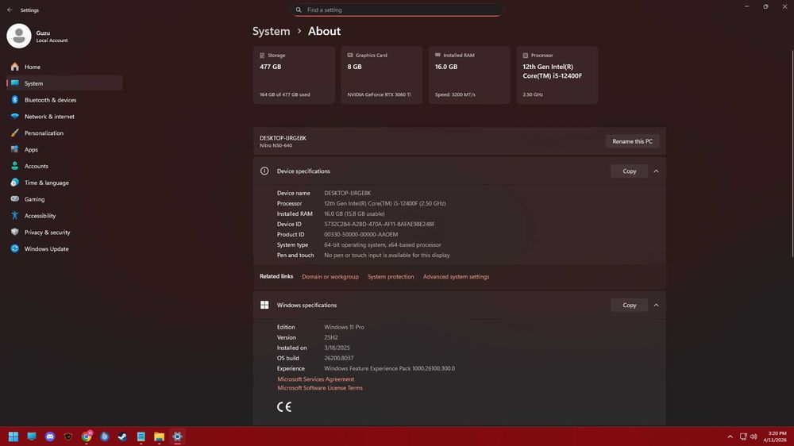Go to Home in the sidebar
The width and height of the screenshot is (794, 446).
click(65, 67)
